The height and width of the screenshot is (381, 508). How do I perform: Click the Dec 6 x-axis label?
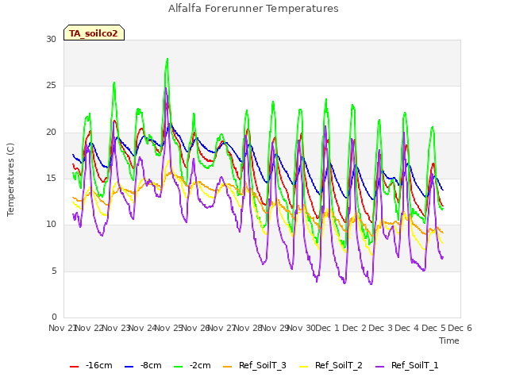(x=460, y=328)
